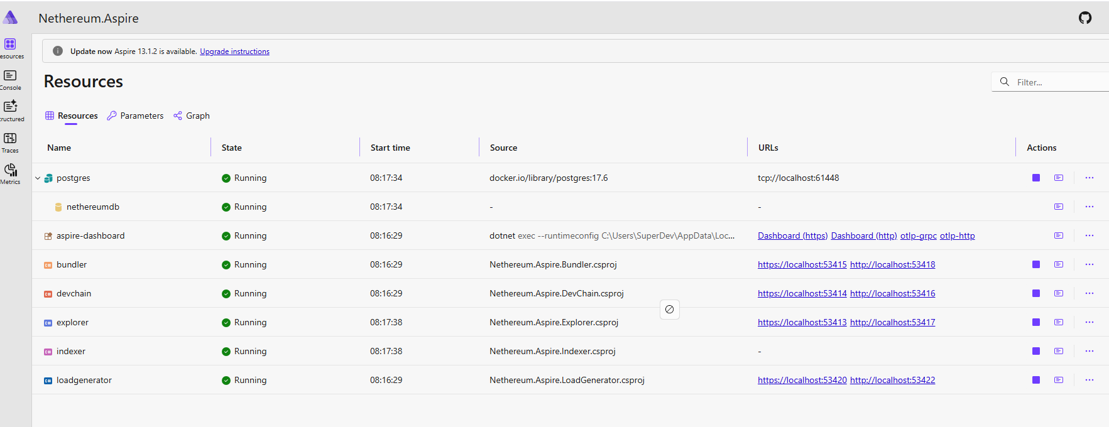1109x427 pixels.
Task: Sort by the Start time column header
Action: coord(390,148)
